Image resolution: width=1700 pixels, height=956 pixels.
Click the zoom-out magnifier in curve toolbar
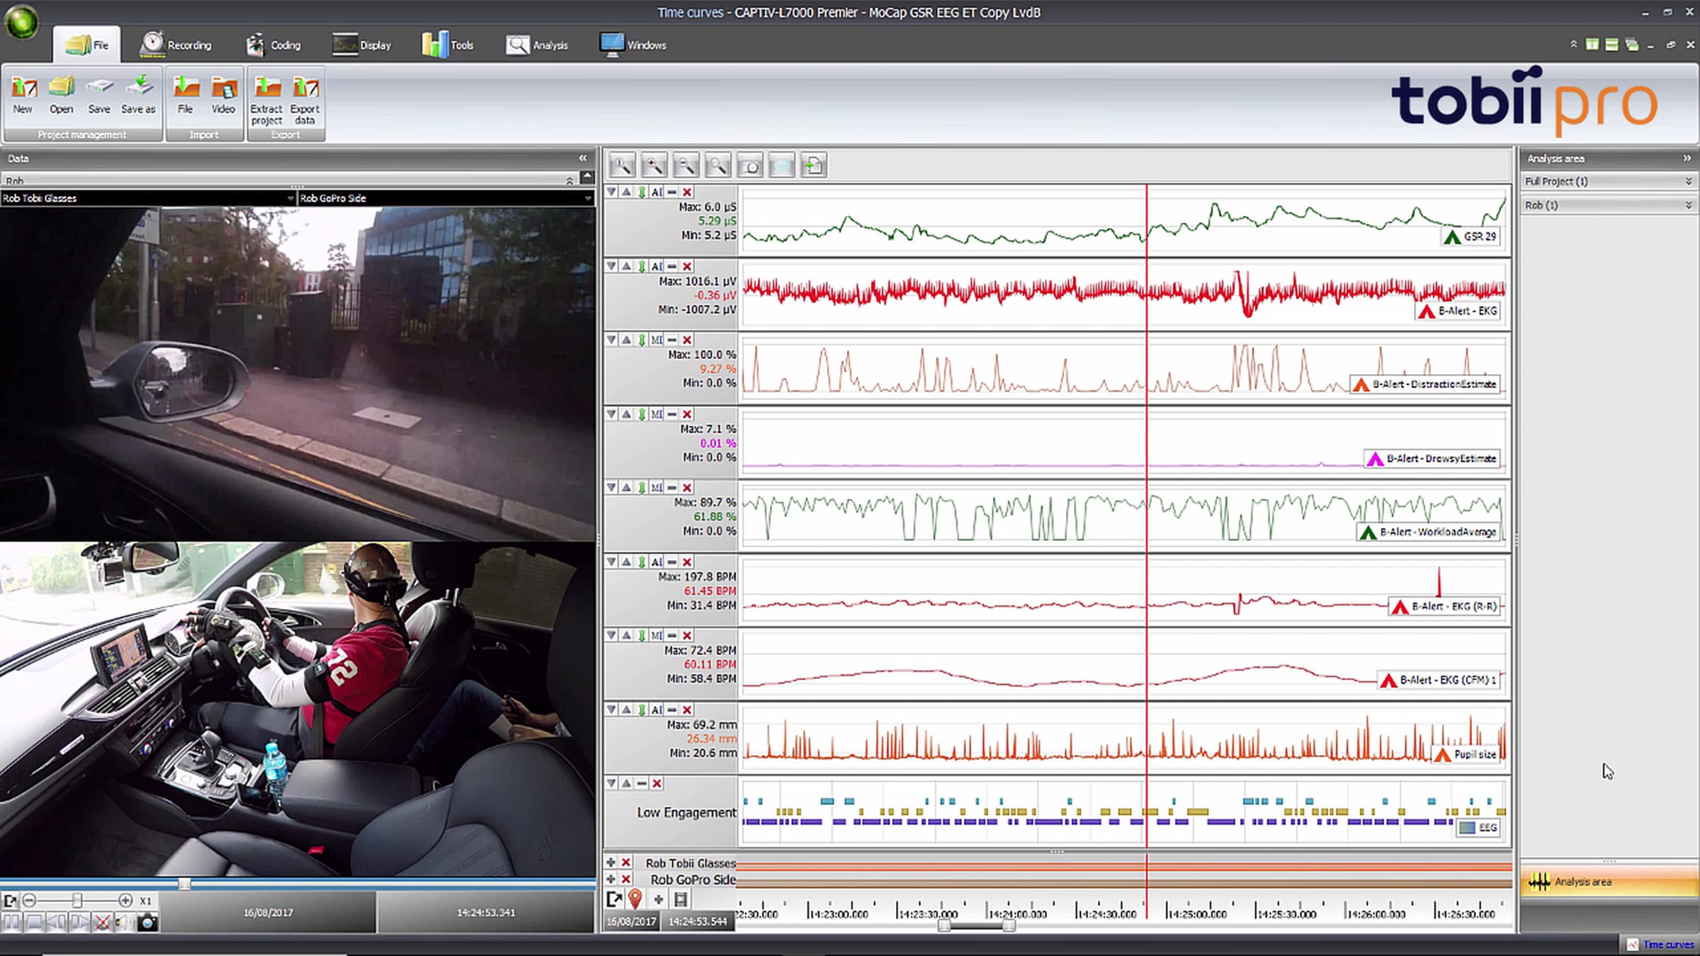click(x=685, y=166)
